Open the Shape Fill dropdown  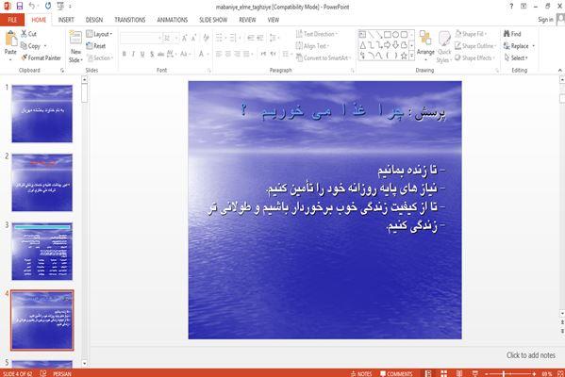click(x=471, y=34)
